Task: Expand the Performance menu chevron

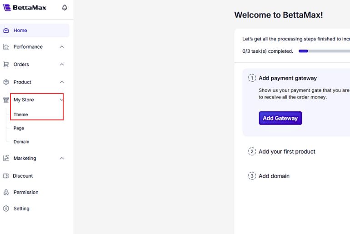Action: [x=62, y=47]
